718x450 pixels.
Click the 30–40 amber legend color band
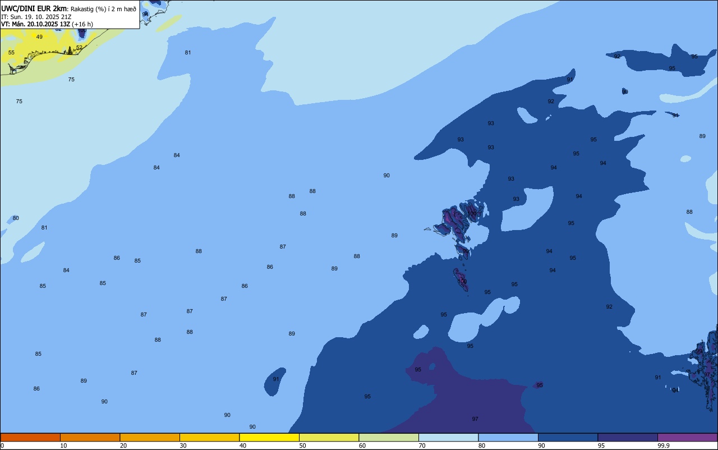click(x=209, y=437)
